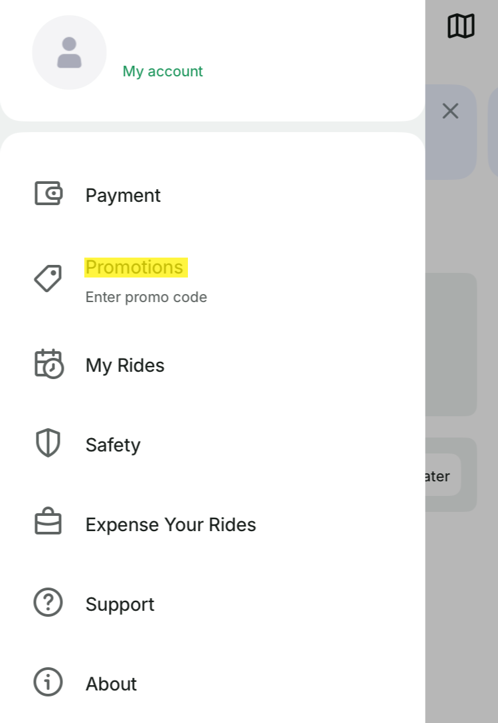498x723 pixels.
Task: Click the Promotions tag icon
Action: (48, 278)
